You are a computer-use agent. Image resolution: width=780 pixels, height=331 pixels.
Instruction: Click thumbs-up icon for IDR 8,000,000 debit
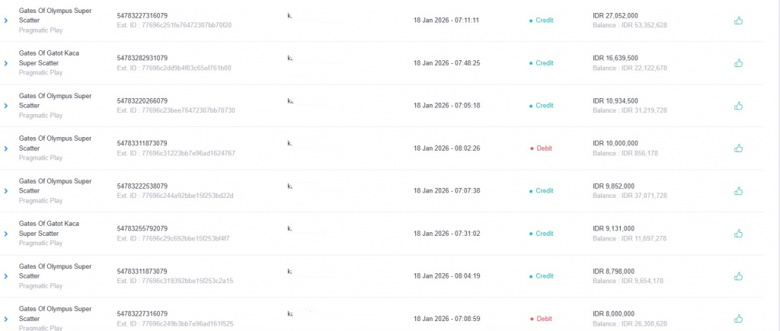[x=738, y=319]
